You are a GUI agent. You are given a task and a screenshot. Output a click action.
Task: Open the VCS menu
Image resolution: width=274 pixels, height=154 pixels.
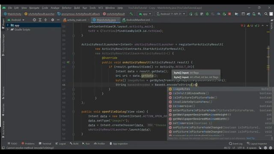coord(101,8)
